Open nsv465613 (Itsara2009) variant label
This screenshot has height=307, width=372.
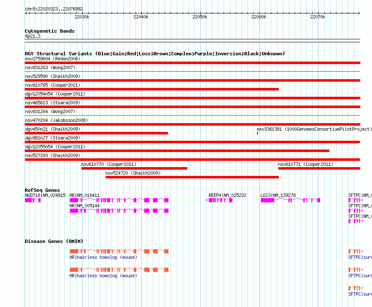[x=53, y=103]
